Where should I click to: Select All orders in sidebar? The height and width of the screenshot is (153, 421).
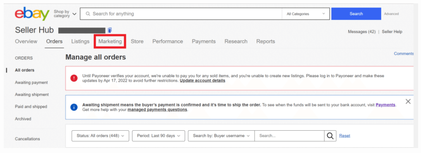point(24,70)
